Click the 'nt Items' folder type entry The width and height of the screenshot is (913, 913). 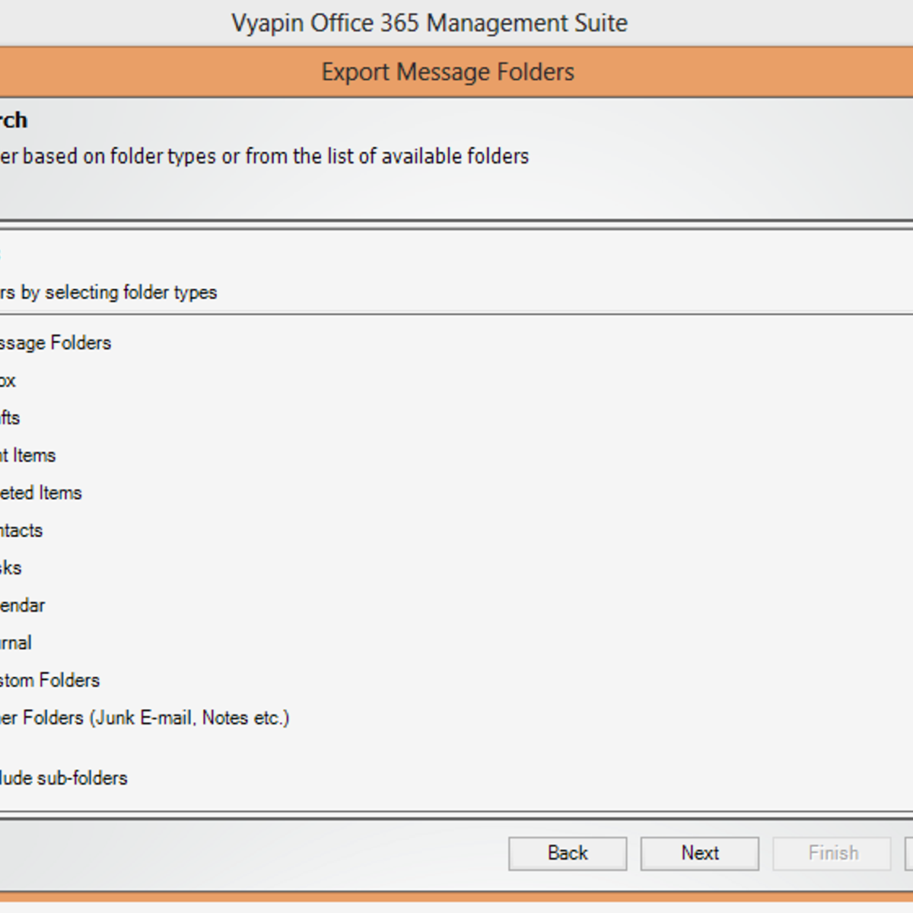point(28,456)
